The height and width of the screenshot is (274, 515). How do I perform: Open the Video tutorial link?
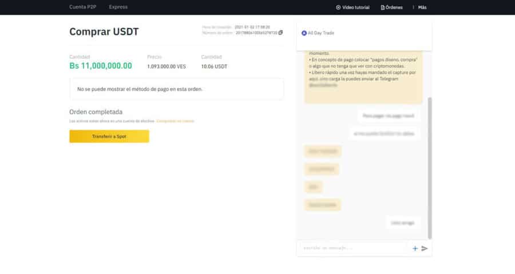tap(355, 7)
